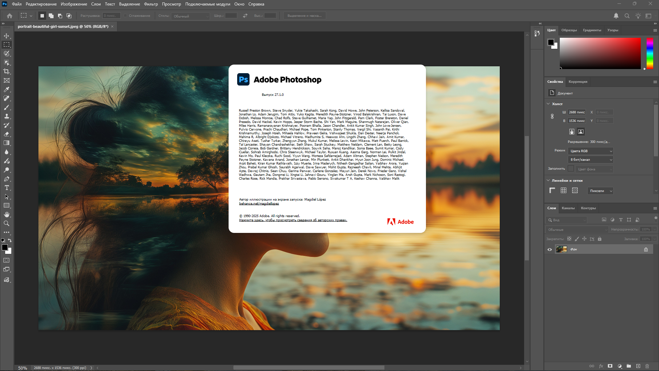Image resolution: width=659 pixels, height=371 pixels.
Task: Select the Brush tool
Action: (x=7, y=108)
